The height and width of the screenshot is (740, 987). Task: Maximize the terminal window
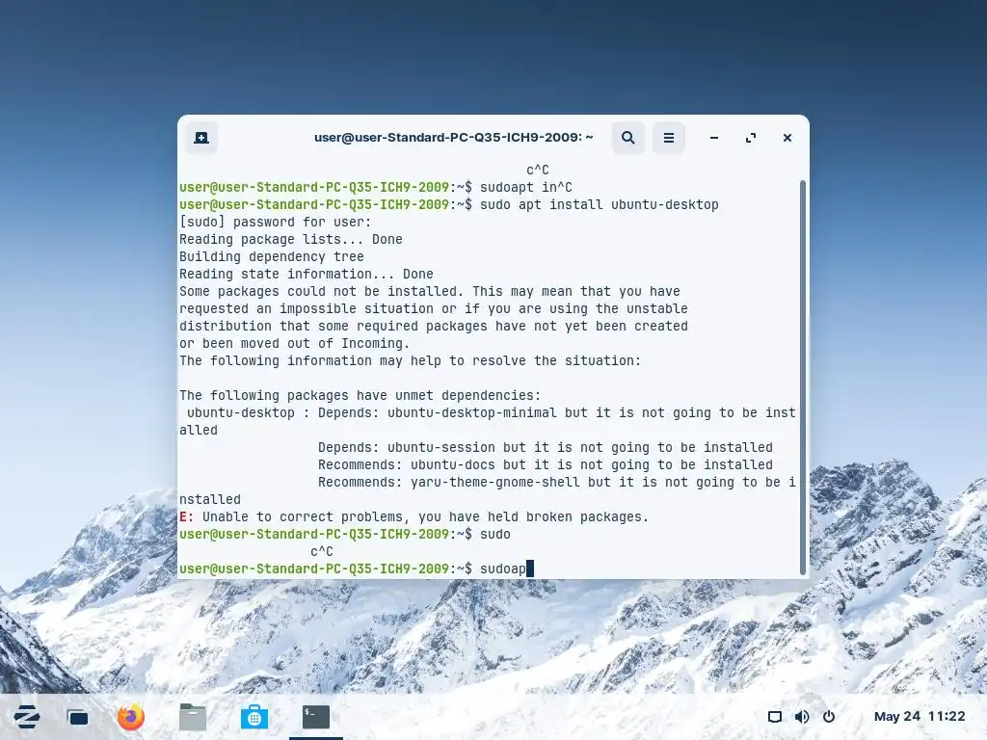(750, 138)
